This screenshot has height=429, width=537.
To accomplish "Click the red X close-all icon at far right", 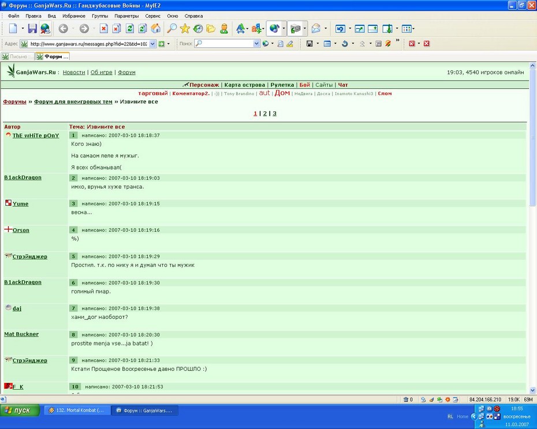I will click(x=426, y=43).
